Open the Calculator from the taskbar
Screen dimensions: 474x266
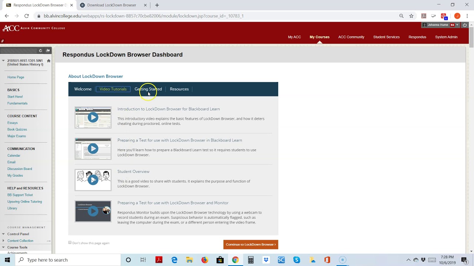pos(251,260)
